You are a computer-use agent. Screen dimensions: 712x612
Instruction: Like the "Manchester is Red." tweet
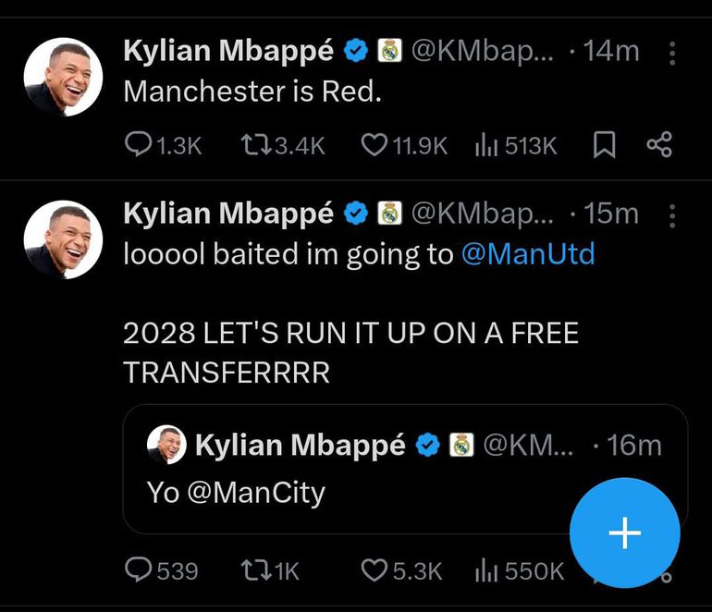point(374,145)
